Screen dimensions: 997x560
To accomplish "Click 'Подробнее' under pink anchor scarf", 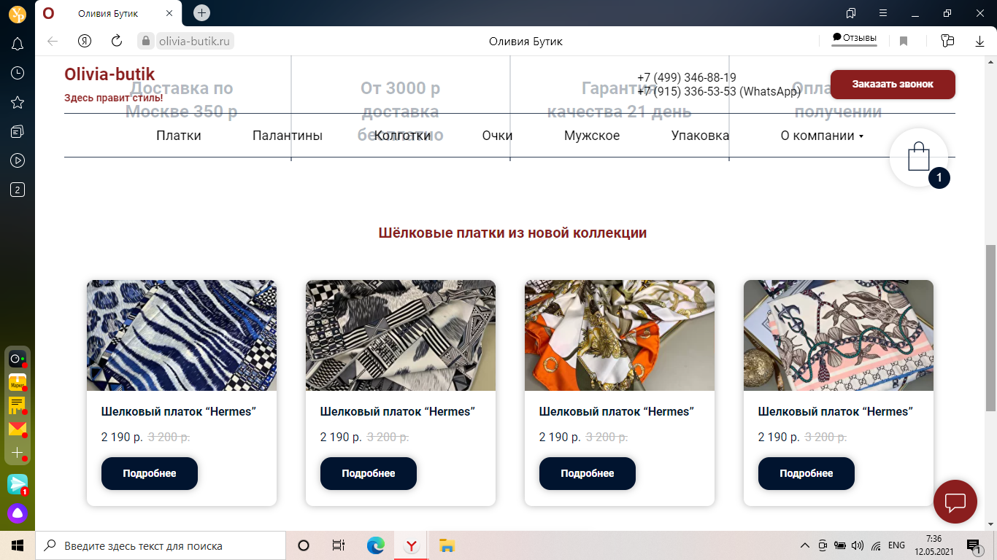I will click(x=807, y=473).
